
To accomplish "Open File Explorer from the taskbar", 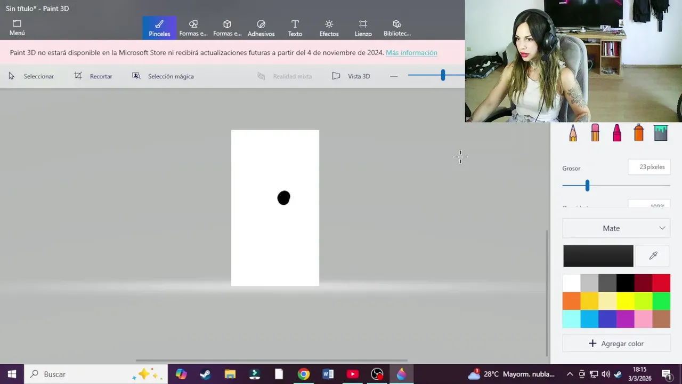I will tap(230, 374).
